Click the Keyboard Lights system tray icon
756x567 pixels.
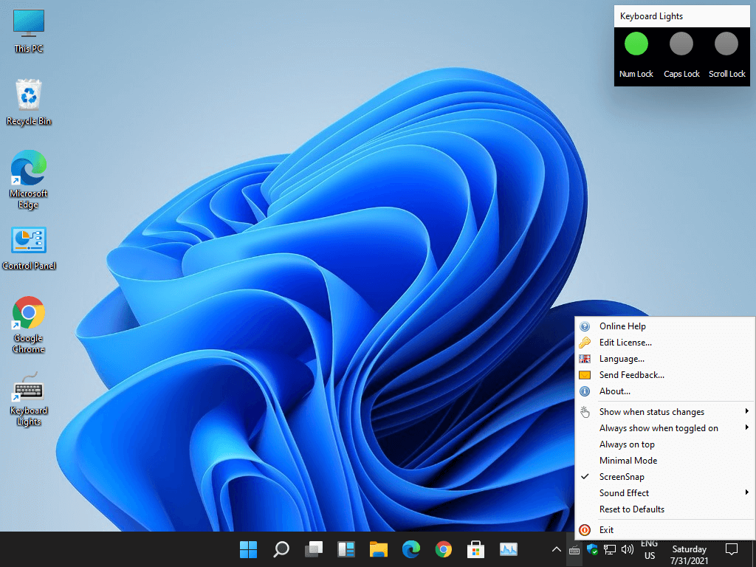(574, 549)
